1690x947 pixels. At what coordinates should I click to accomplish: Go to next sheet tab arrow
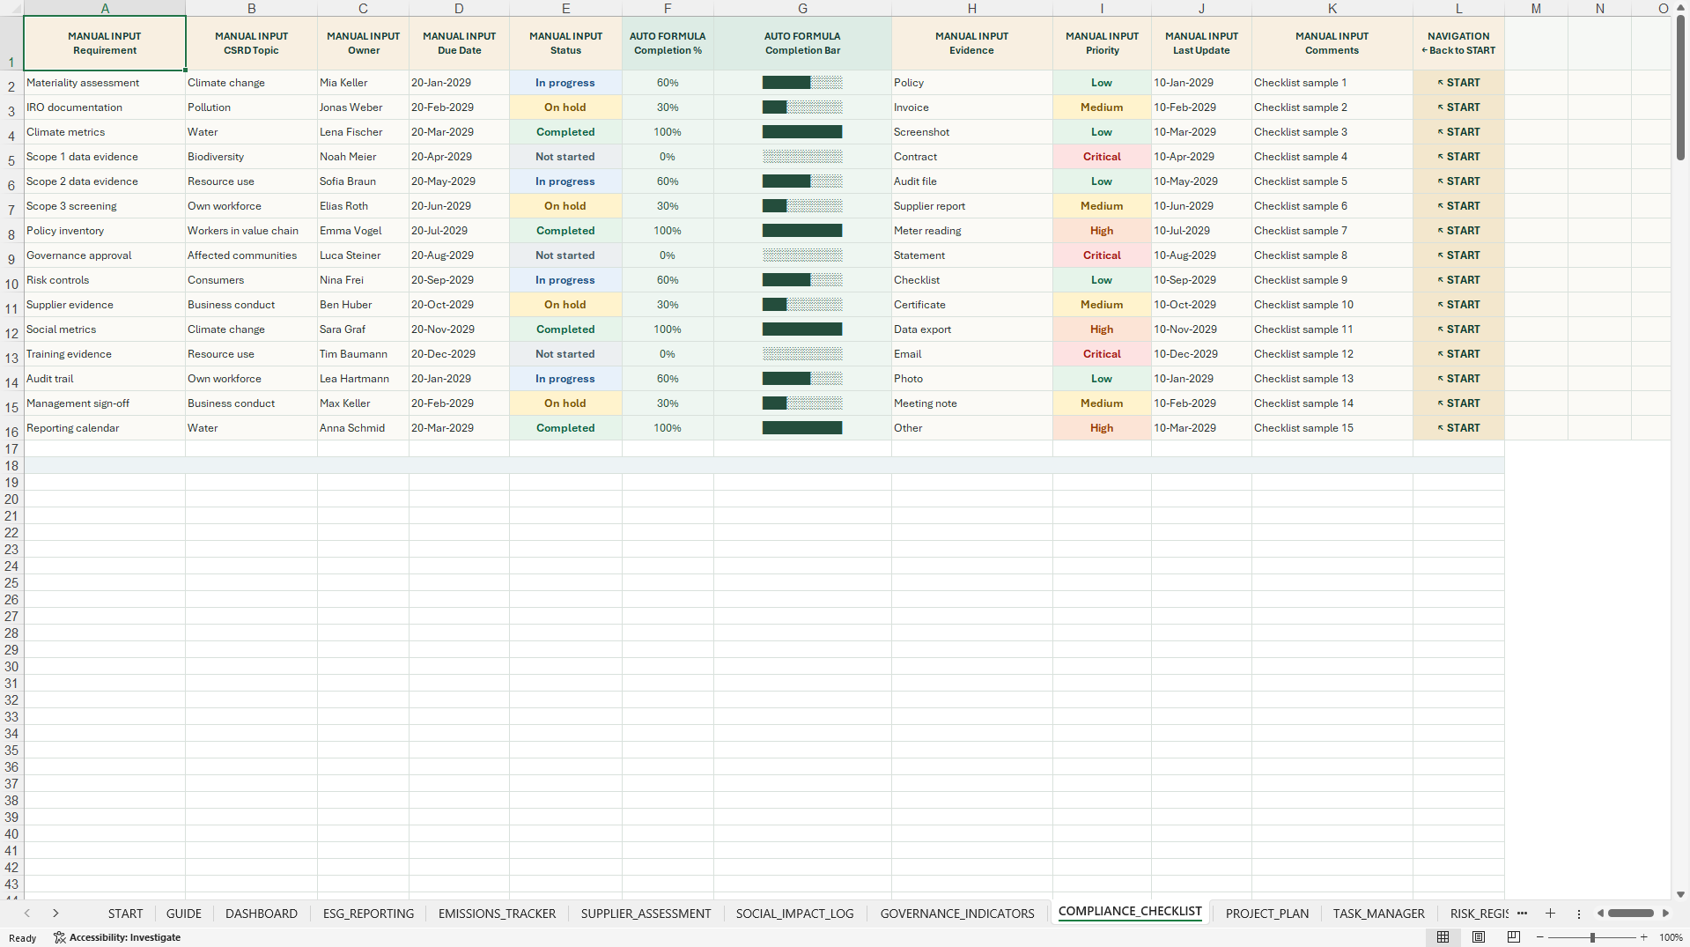coord(55,914)
